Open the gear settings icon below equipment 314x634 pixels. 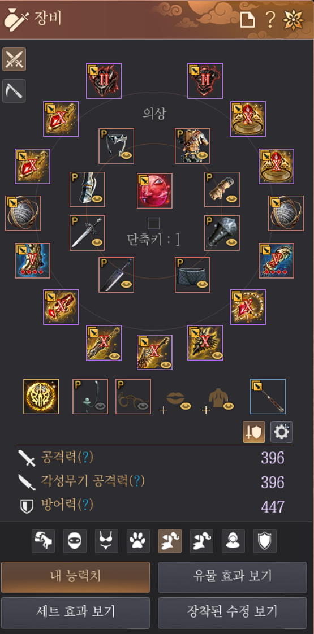point(281,432)
